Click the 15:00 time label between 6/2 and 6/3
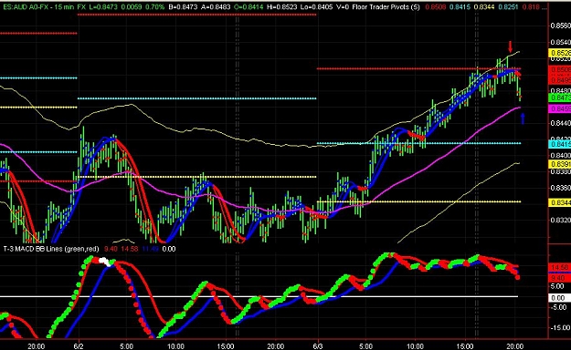 click(x=226, y=346)
